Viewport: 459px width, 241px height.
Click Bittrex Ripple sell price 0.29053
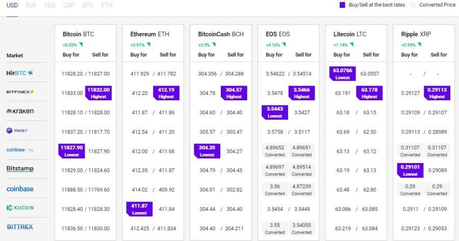(x=438, y=228)
